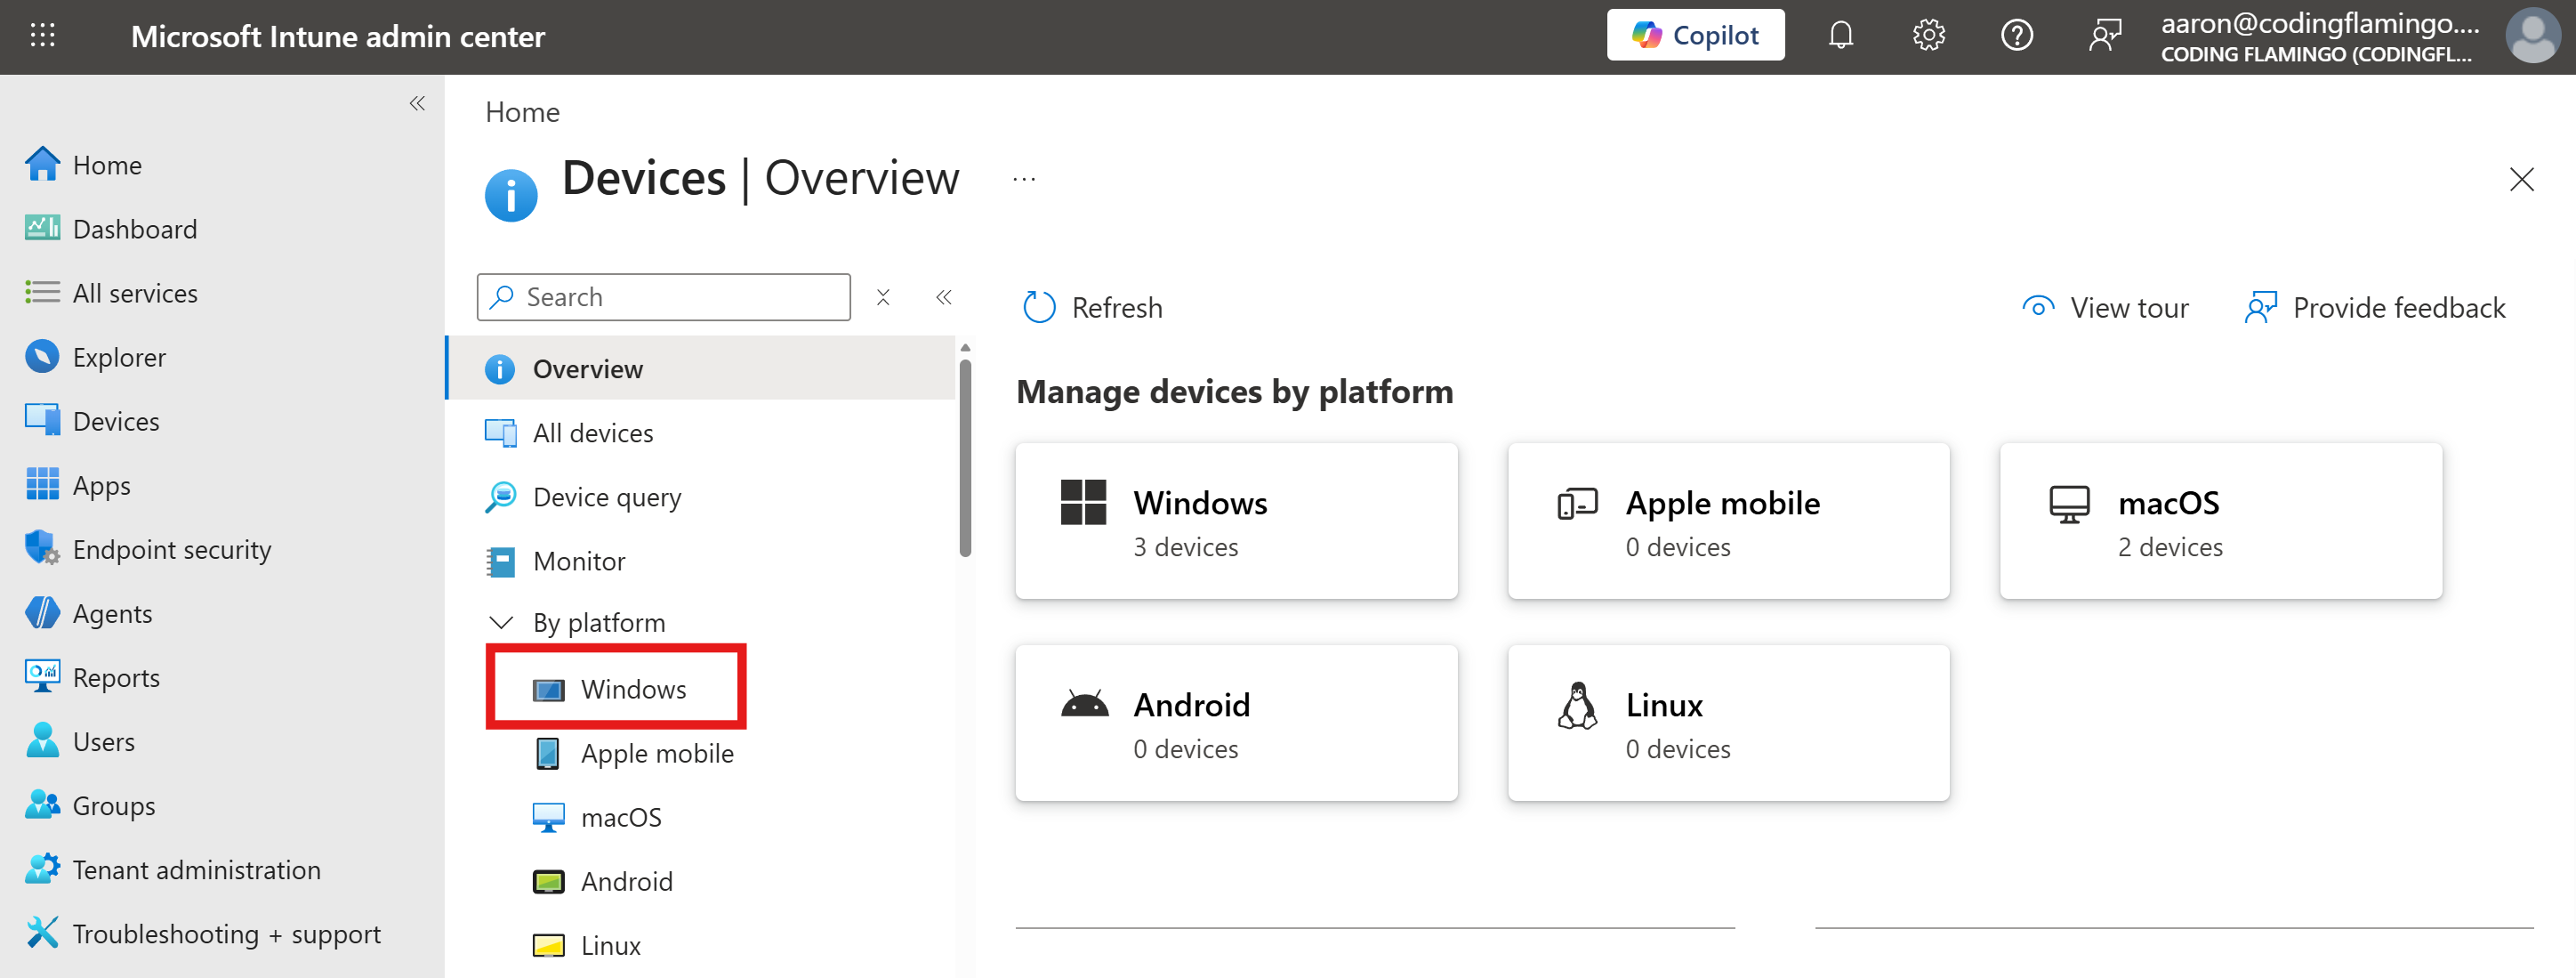The width and height of the screenshot is (2576, 978).
Task: Open the more options ellipsis by the title
Action: (1024, 180)
